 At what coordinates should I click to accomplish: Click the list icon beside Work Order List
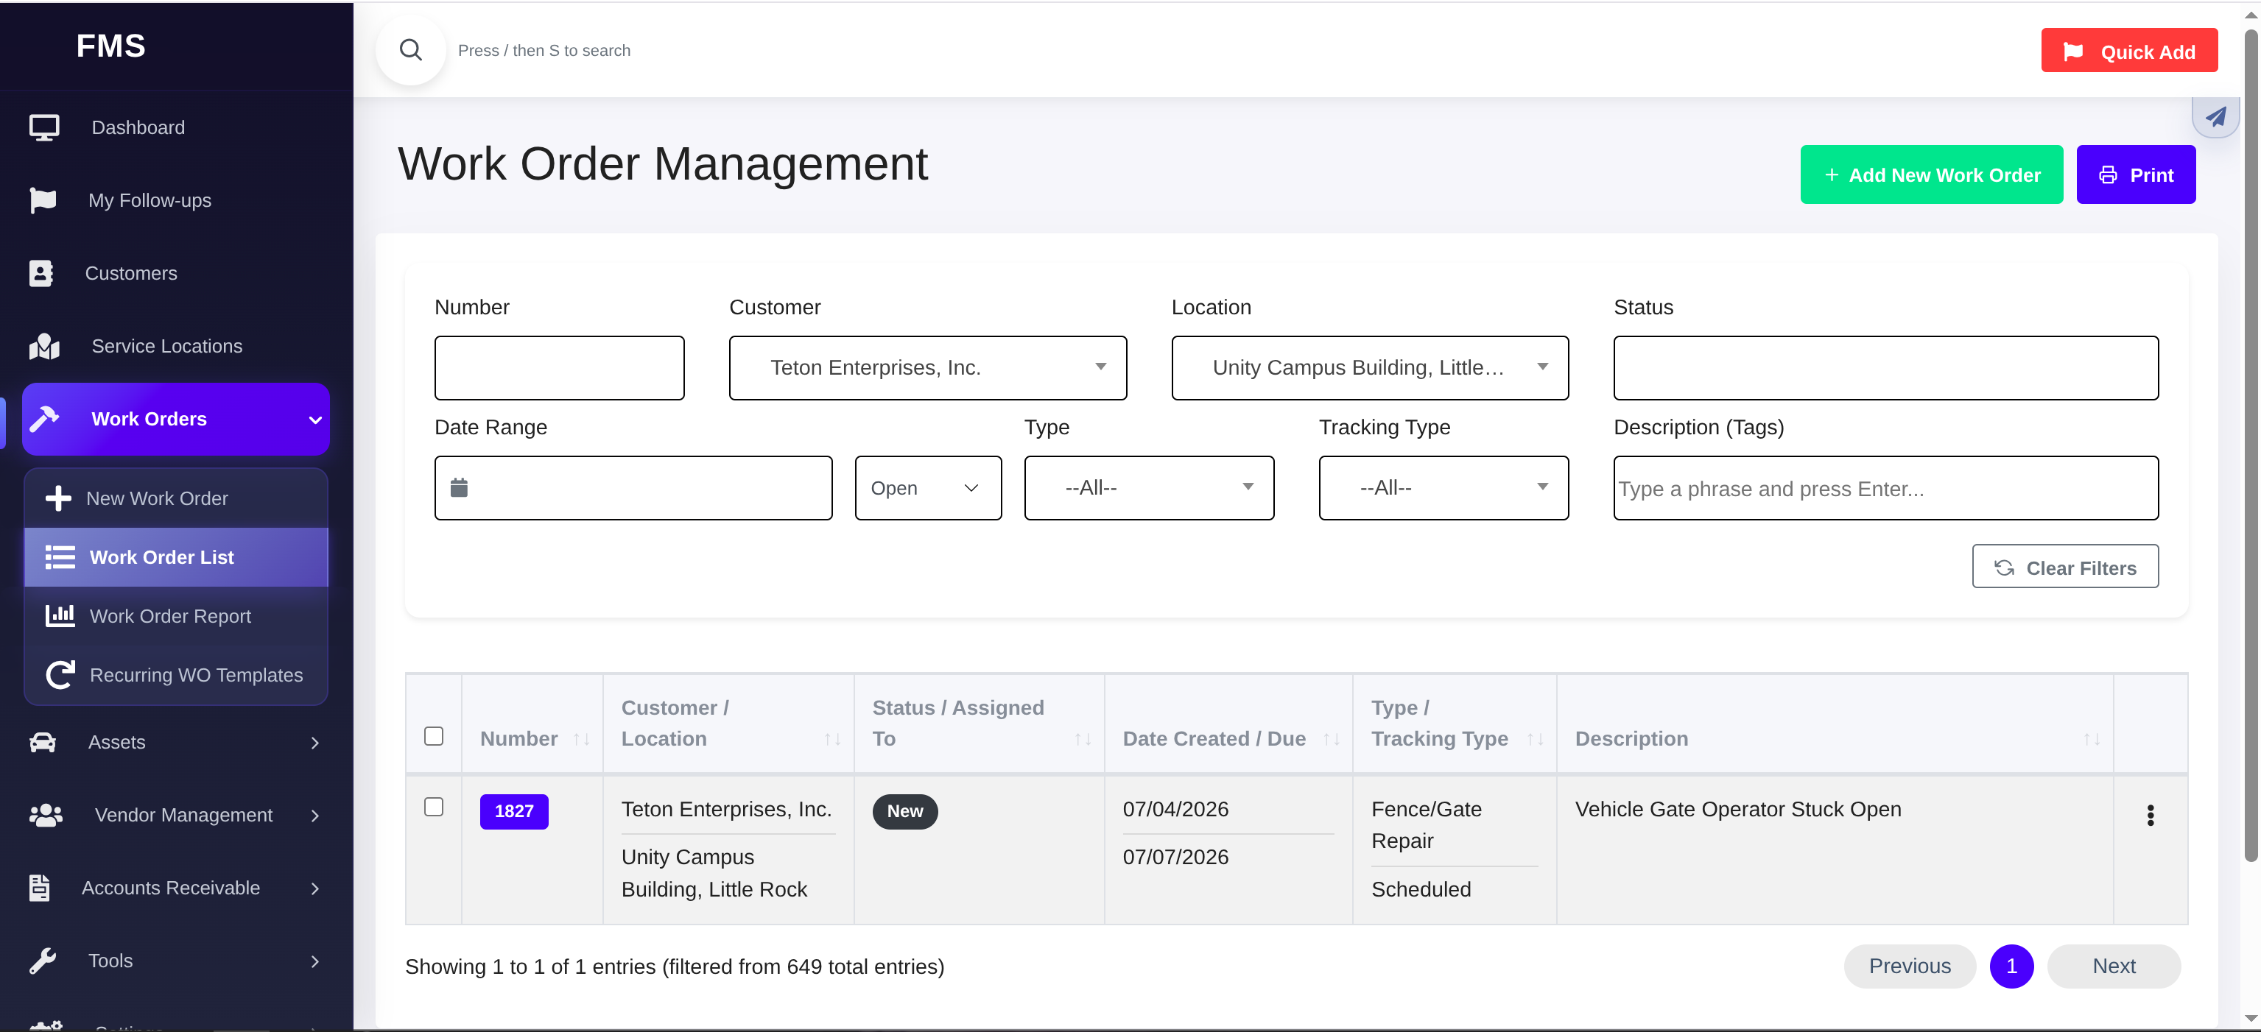tap(60, 557)
